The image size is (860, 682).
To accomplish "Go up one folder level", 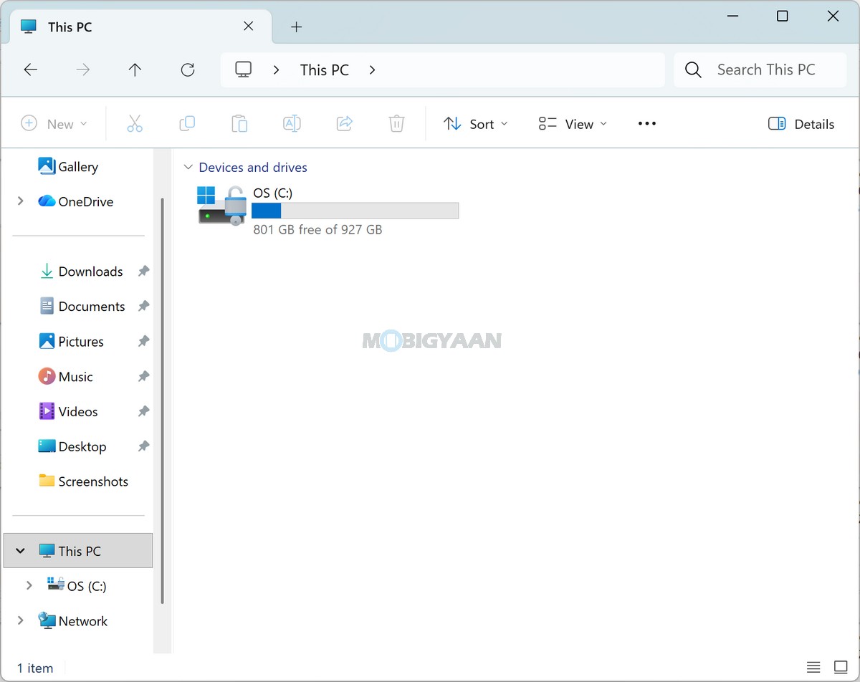I will pyautogui.click(x=135, y=69).
